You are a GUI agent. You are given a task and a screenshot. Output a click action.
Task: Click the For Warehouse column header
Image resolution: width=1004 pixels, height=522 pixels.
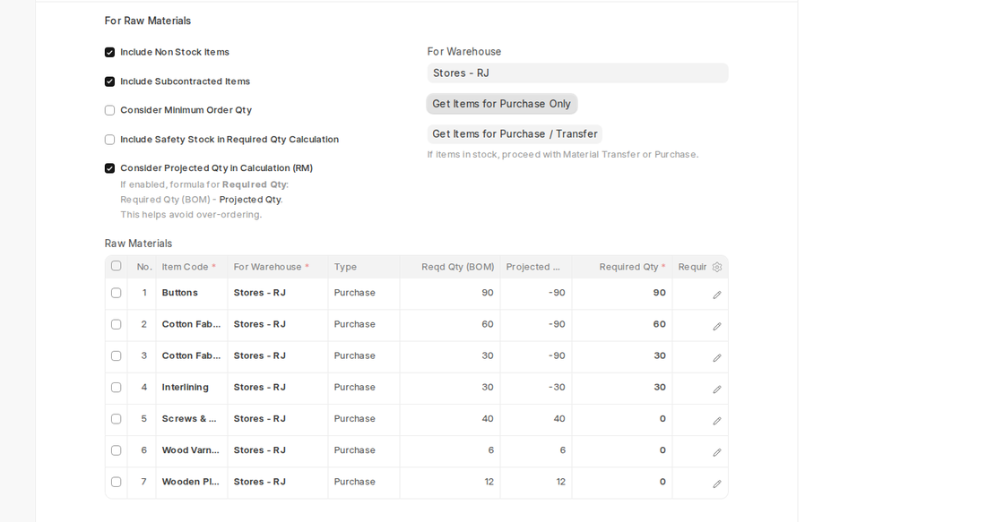coord(278,267)
